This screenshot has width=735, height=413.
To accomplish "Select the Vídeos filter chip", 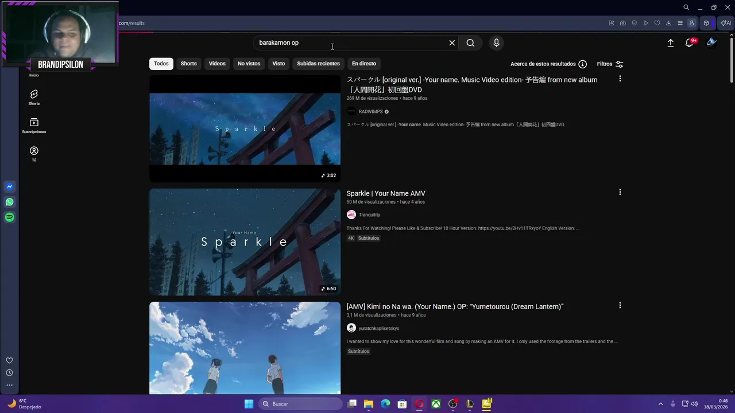I will [217, 64].
